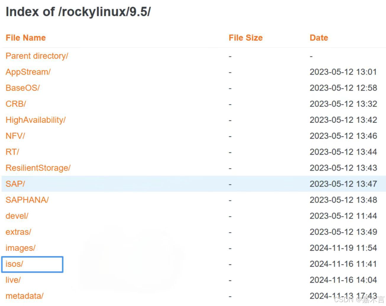Open the devel/ directory link
This screenshot has width=386, height=306.
coord(17,216)
